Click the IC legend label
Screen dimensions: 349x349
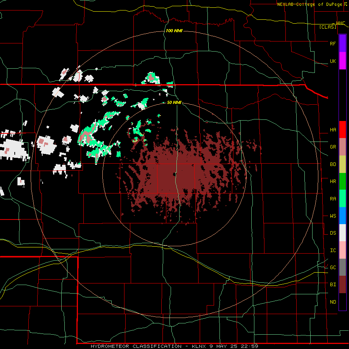[x=333, y=251]
